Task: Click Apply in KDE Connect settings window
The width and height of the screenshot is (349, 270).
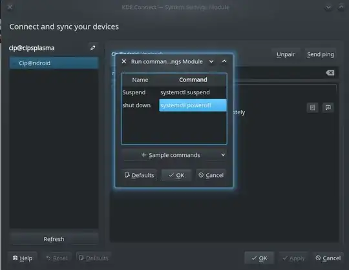Action: [293, 258]
